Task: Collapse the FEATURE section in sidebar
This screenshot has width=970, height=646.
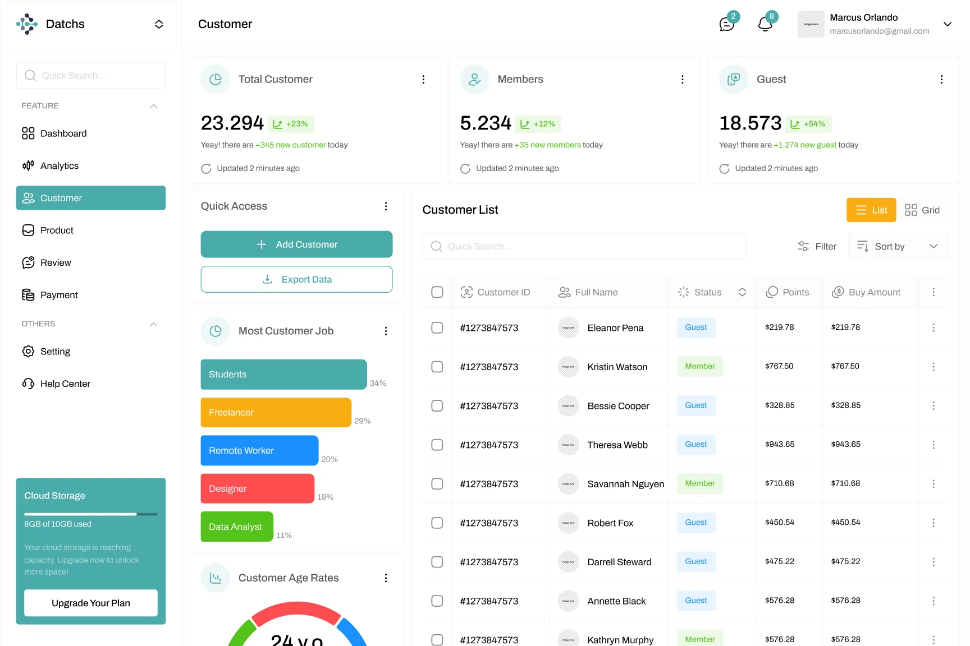Action: [x=153, y=106]
